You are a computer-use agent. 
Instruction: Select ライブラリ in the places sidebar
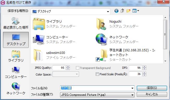point(16,56)
